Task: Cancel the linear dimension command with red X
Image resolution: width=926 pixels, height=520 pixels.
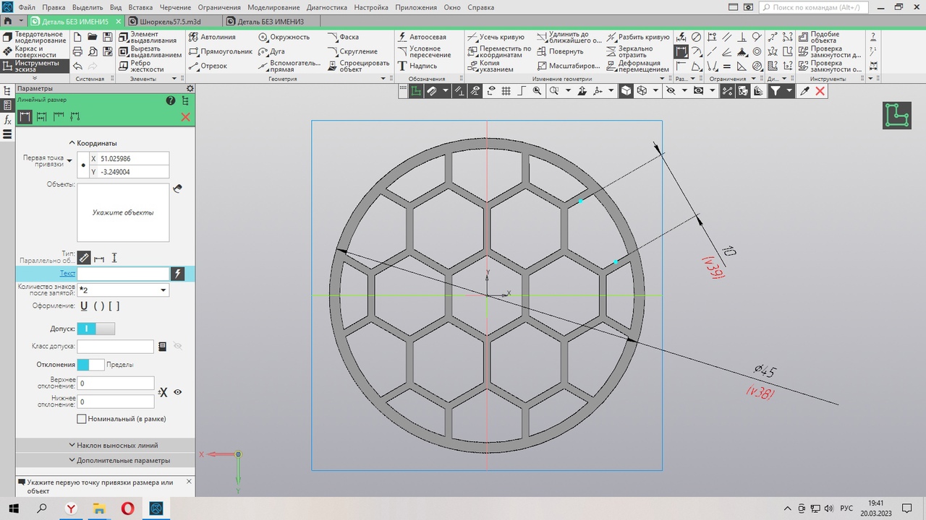Action: 185,117
